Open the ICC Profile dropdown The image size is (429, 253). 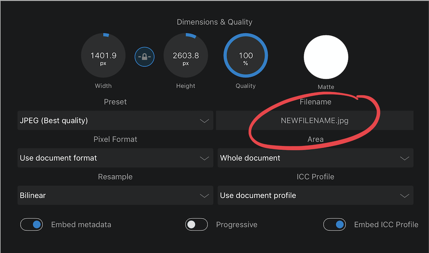[315, 195]
